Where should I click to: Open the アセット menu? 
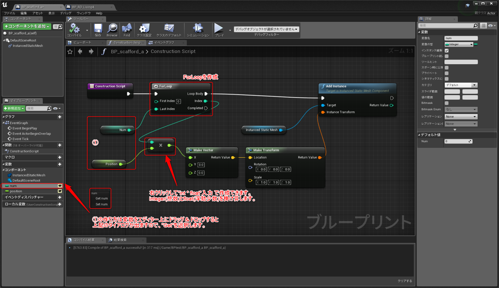click(x=38, y=13)
